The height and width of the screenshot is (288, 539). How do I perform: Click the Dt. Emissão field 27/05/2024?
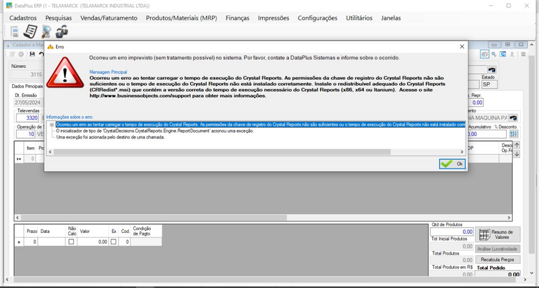tap(28, 102)
